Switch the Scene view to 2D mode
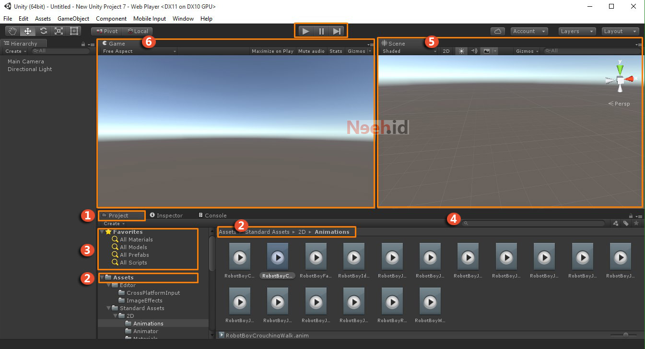 point(446,51)
